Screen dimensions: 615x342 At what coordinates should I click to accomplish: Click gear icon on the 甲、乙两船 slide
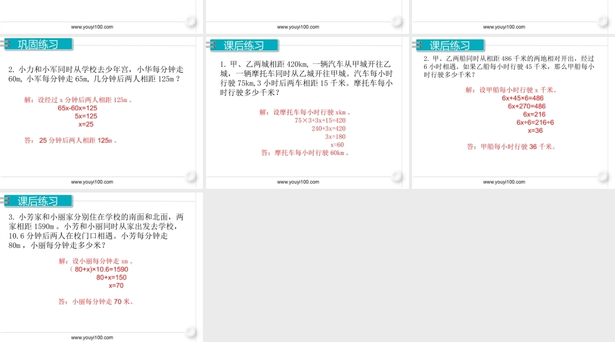click(x=603, y=178)
